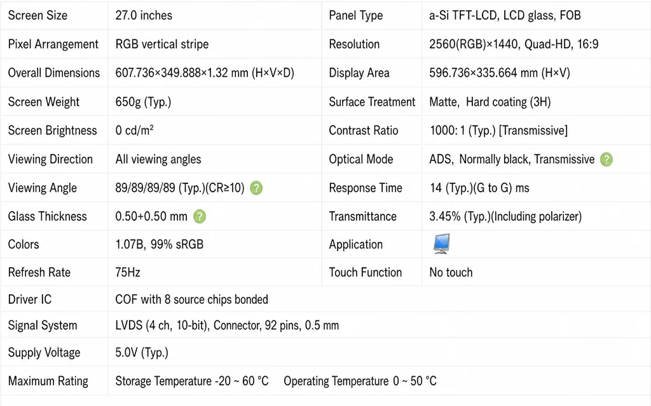Select the 'Maximum Rating' label
This screenshot has height=406, width=651.
pos(48,381)
